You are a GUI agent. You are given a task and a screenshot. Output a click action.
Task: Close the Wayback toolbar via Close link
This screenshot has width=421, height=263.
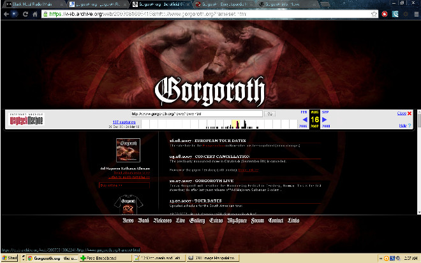coord(402,113)
